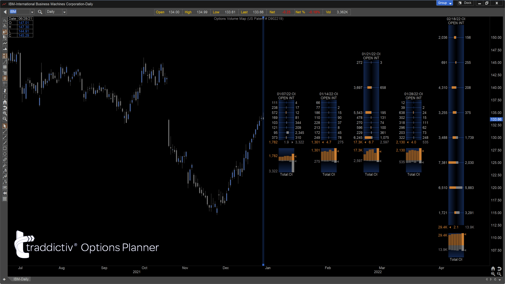Image resolution: width=505 pixels, height=284 pixels.
Task: Click the IBM-Daily tab at bottom
Action: point(21,279)
